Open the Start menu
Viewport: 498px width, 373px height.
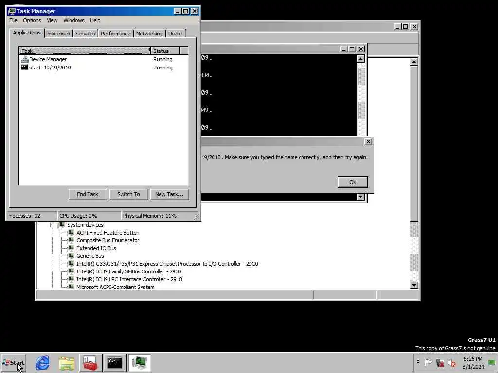pos(13,362)
